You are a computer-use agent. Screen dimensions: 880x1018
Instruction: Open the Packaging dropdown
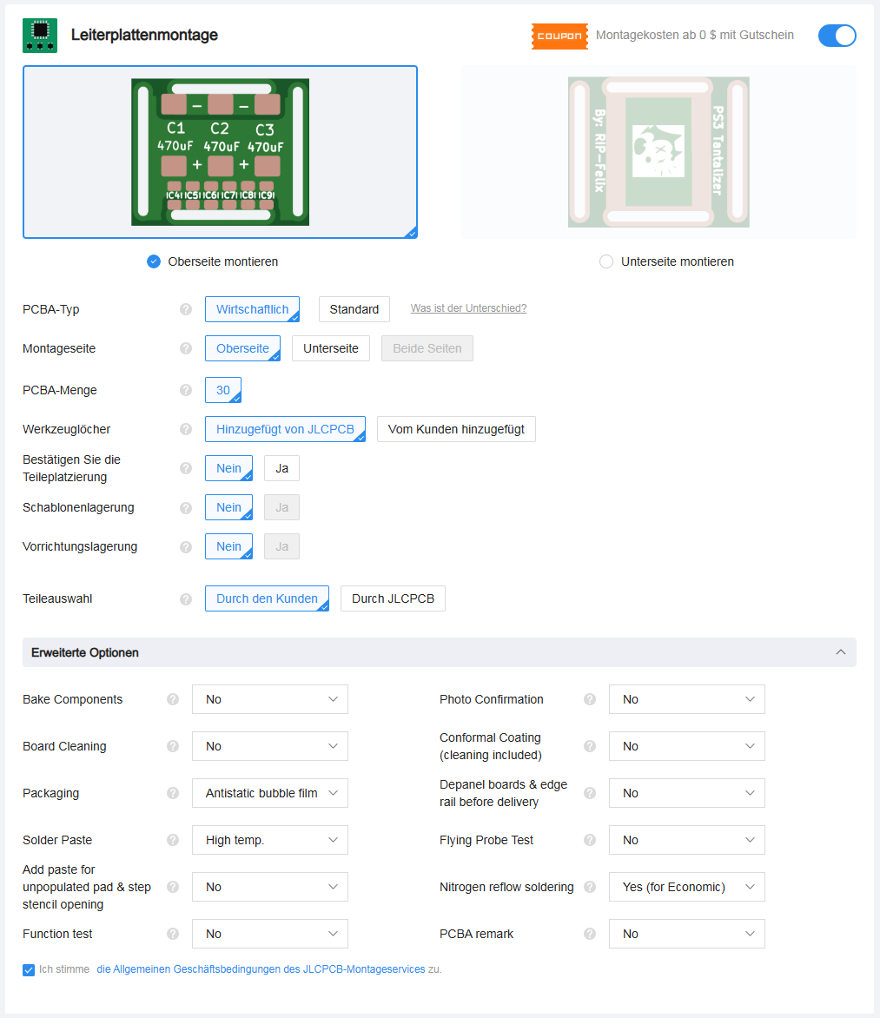click(269, 793)
